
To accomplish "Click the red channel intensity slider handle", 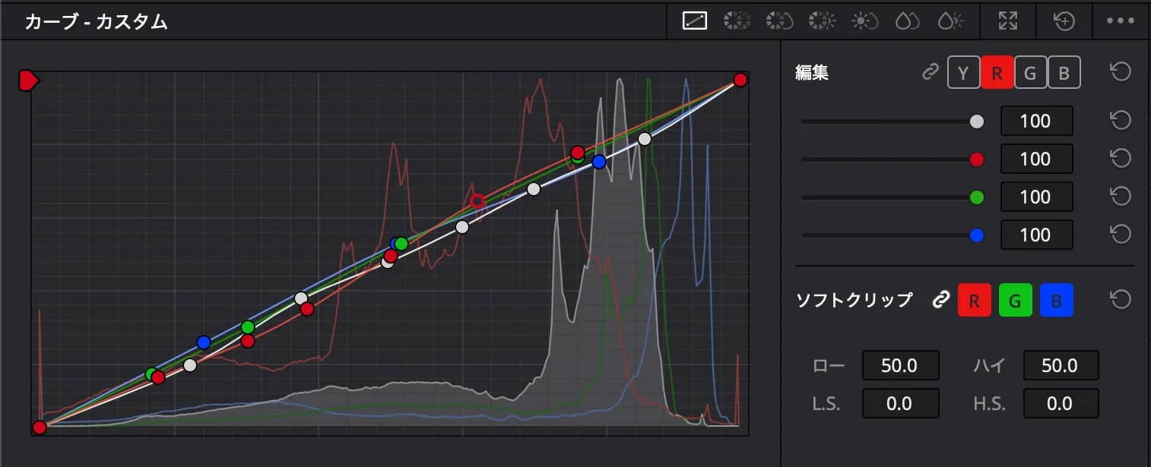I will pyautogui.click(x=977, y=159).
